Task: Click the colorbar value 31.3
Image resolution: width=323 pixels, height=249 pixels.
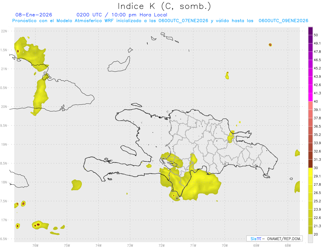Action: click(x=317, y=160)
